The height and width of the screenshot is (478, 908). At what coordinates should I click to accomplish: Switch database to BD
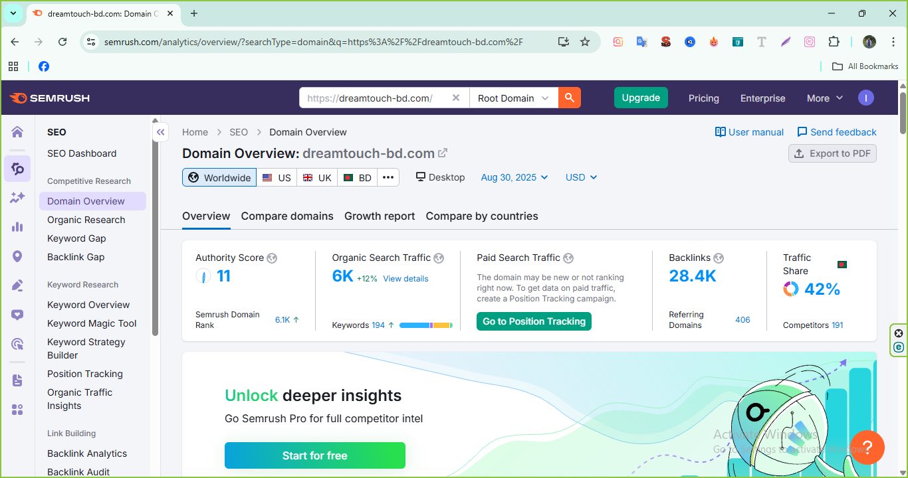[357, 177]
